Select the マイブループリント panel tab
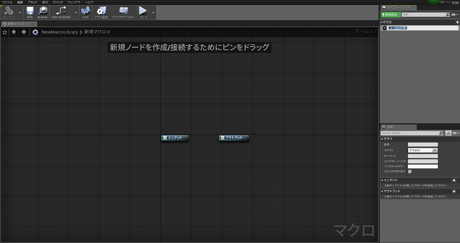460x243 pixels. point(398,7)
